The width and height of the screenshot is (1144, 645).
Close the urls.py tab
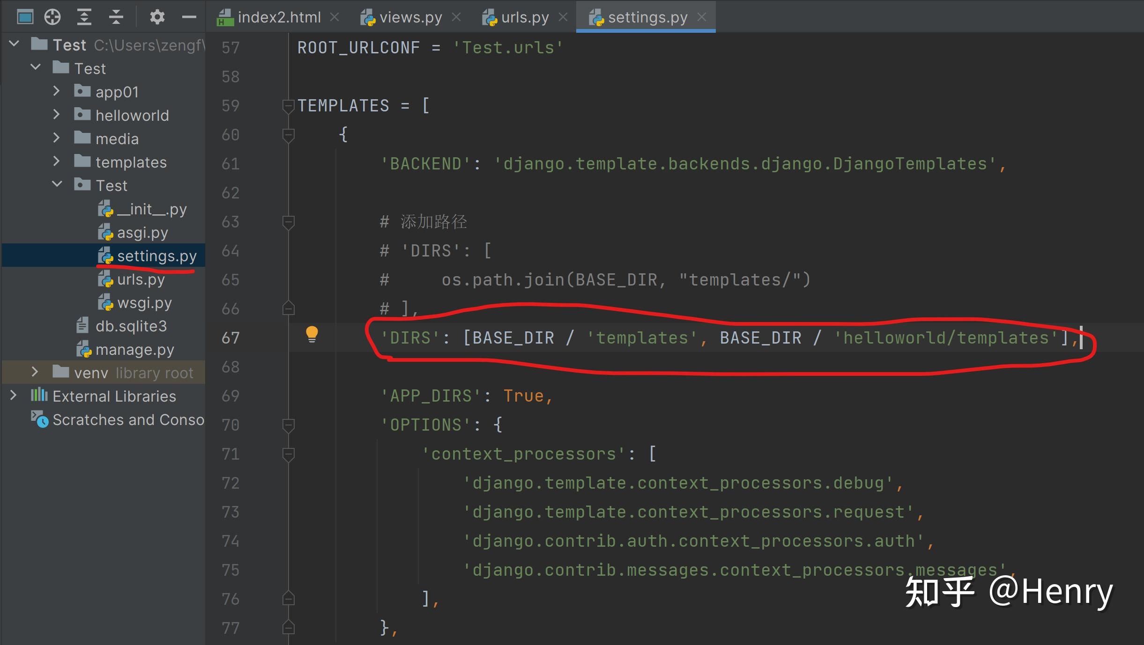(563, 17)
